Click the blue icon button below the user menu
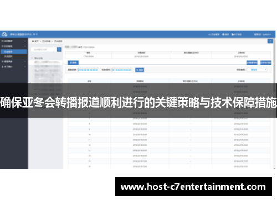The height and width of the screenshot is (201, 277). click(270, 41)
